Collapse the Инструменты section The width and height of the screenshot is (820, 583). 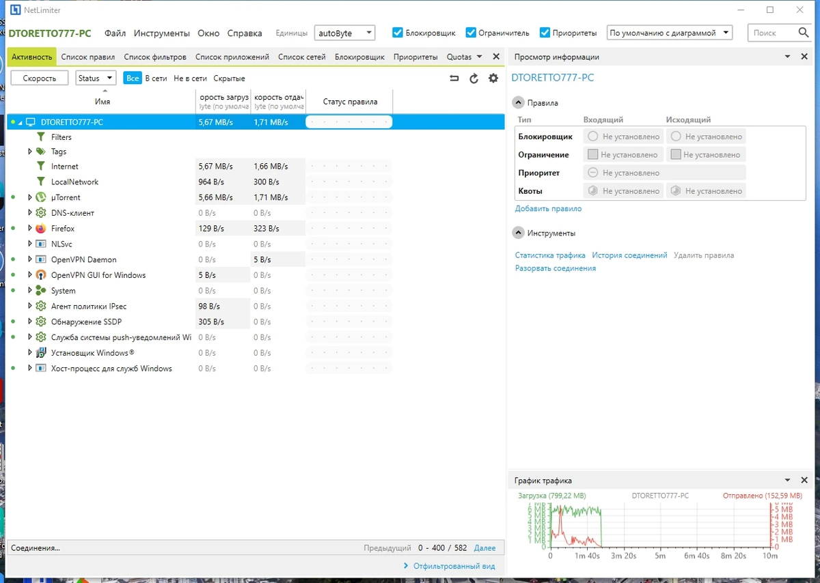518,233
